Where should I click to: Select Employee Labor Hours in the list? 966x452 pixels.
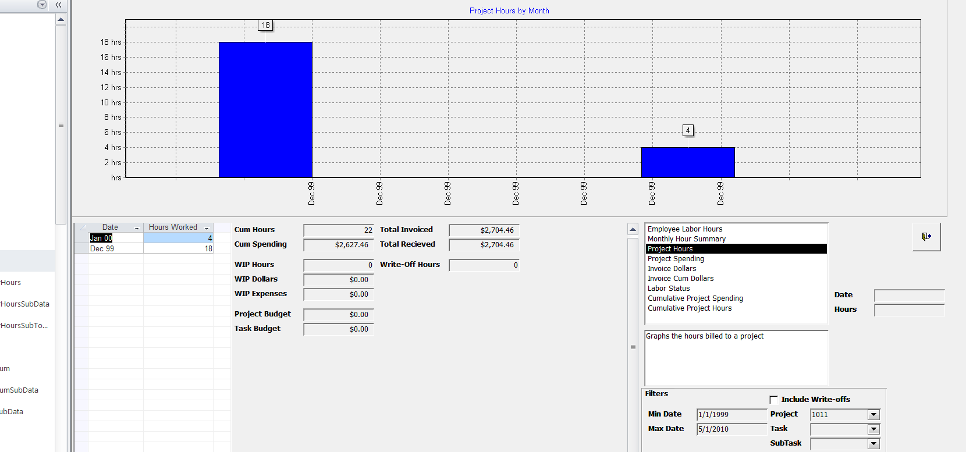736,229
